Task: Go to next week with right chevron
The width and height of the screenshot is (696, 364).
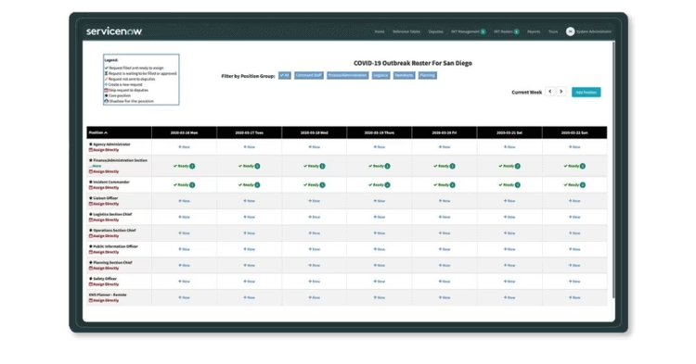Action: click(x=561, y=92)
